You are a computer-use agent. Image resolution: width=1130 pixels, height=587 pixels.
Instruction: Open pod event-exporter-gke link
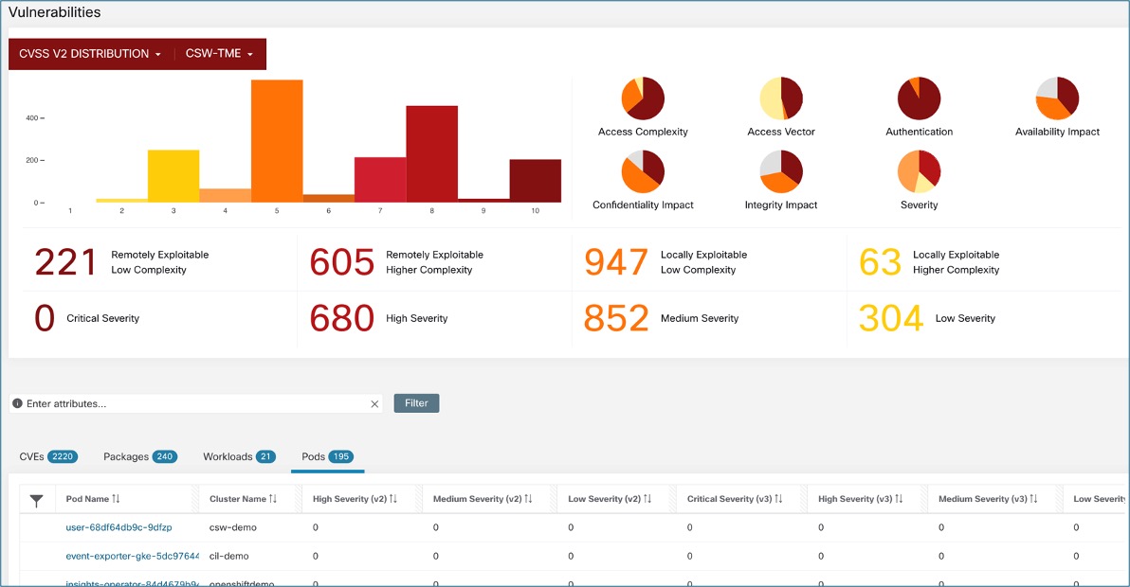click(x=132, y=556)
